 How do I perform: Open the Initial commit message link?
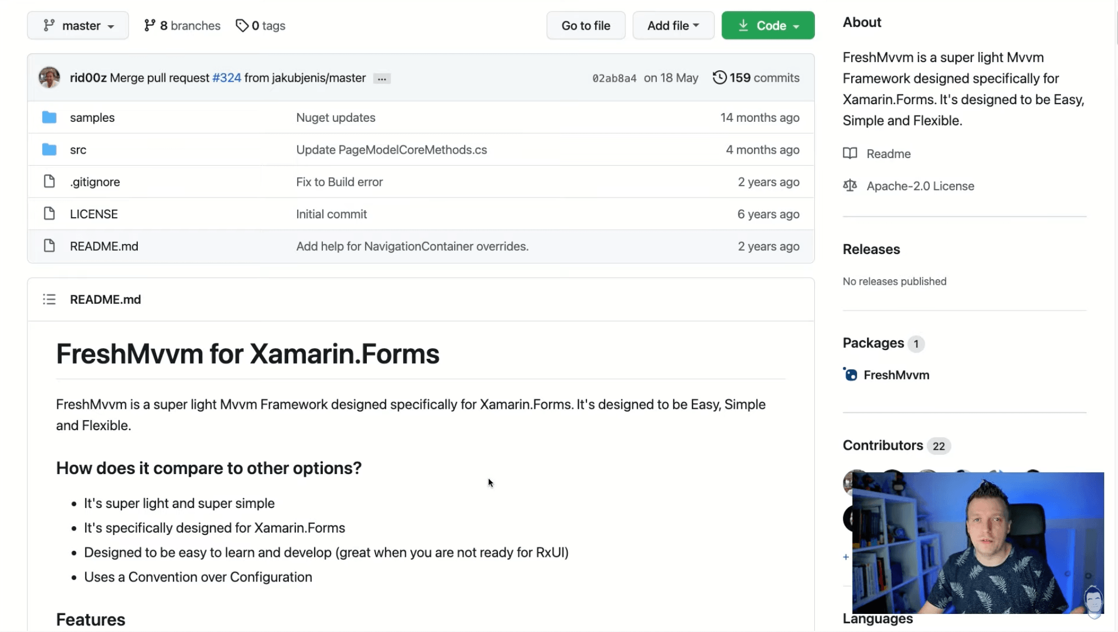332,214
